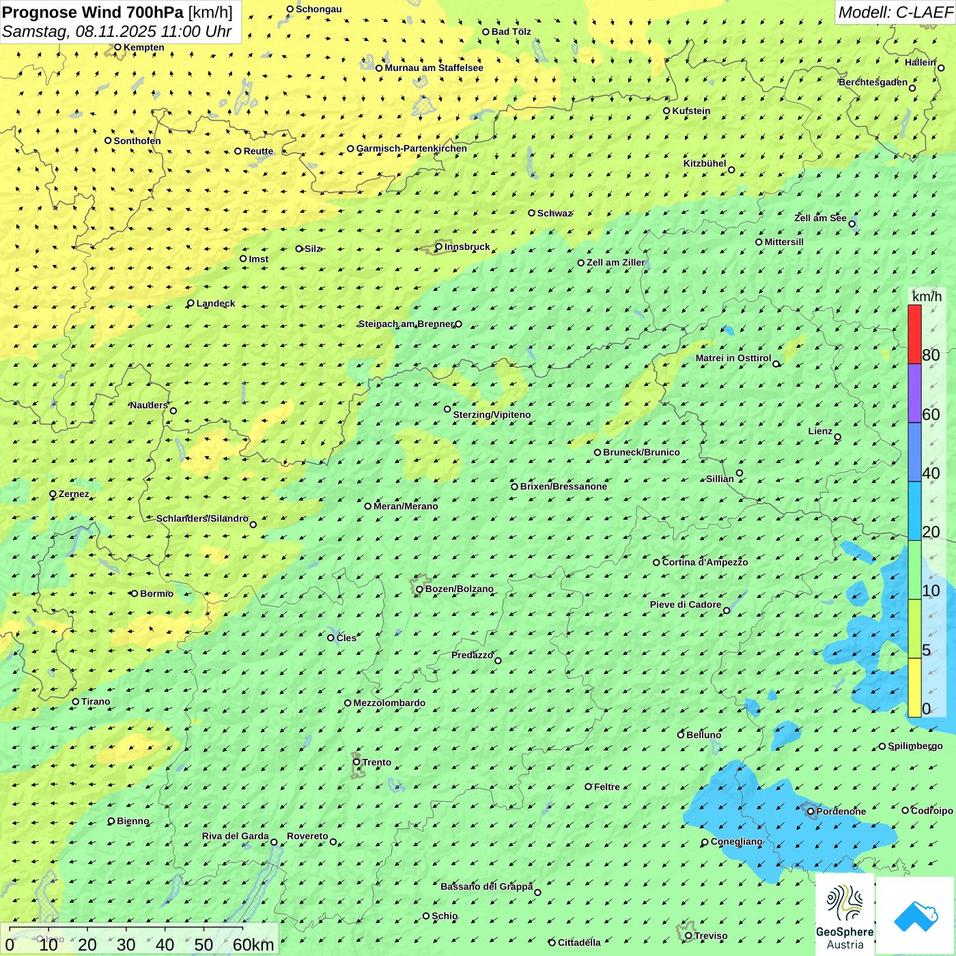Click the 'Modell: C-LAEF' label
The image size is (956, 956).
(895, 12)
